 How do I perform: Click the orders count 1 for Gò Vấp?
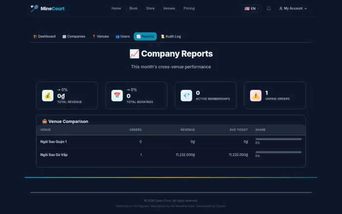[141, 155]
